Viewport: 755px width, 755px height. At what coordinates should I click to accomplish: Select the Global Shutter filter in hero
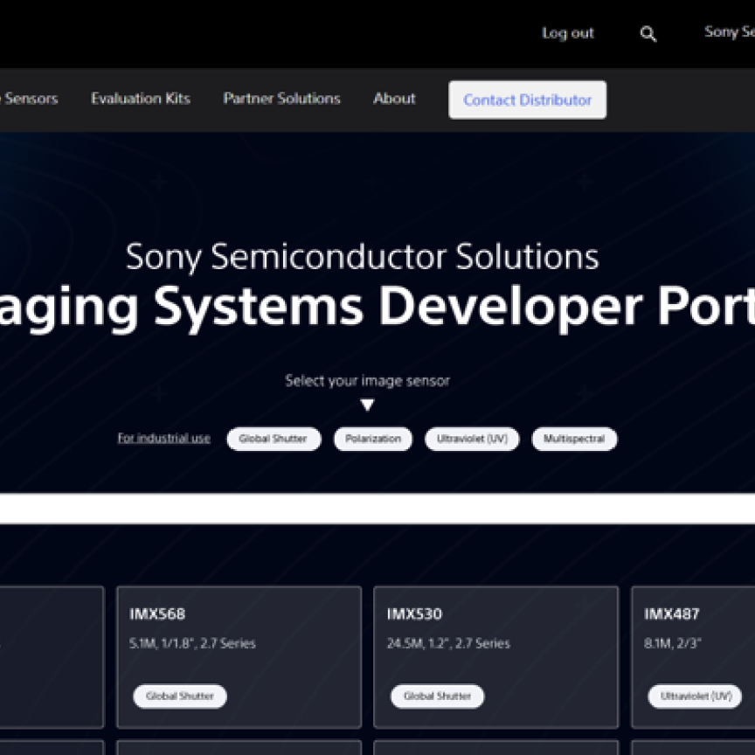[274, 439]
